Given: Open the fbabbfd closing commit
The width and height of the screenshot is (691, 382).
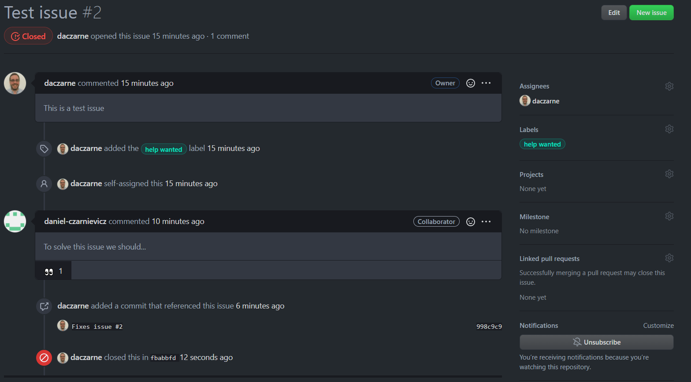Looking at the screenshot, I should coord(163,358).
